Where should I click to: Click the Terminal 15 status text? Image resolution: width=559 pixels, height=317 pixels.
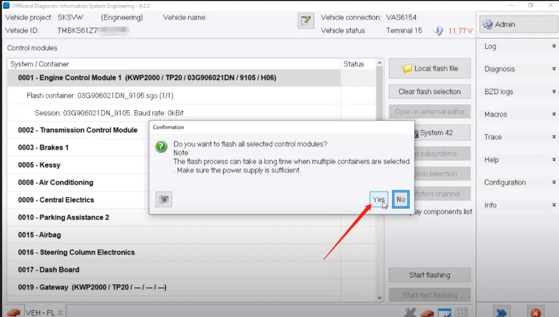tap(404, 31)
